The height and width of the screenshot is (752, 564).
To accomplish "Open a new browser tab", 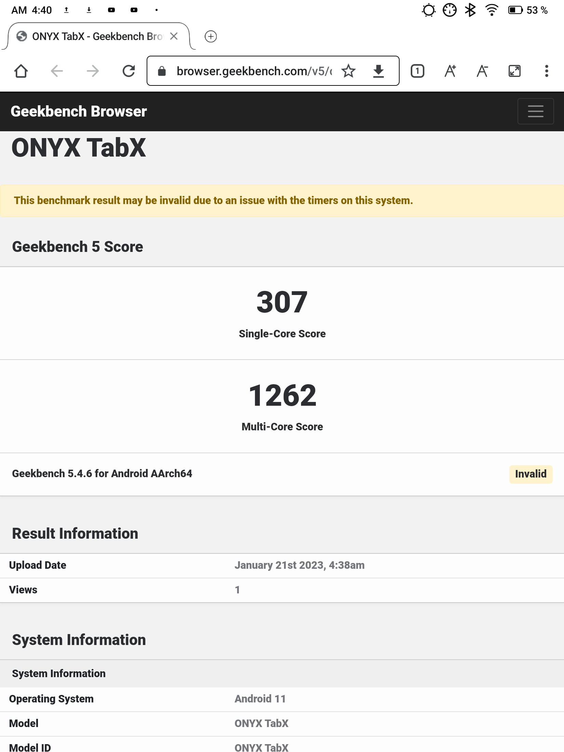I will click(211, 36).
